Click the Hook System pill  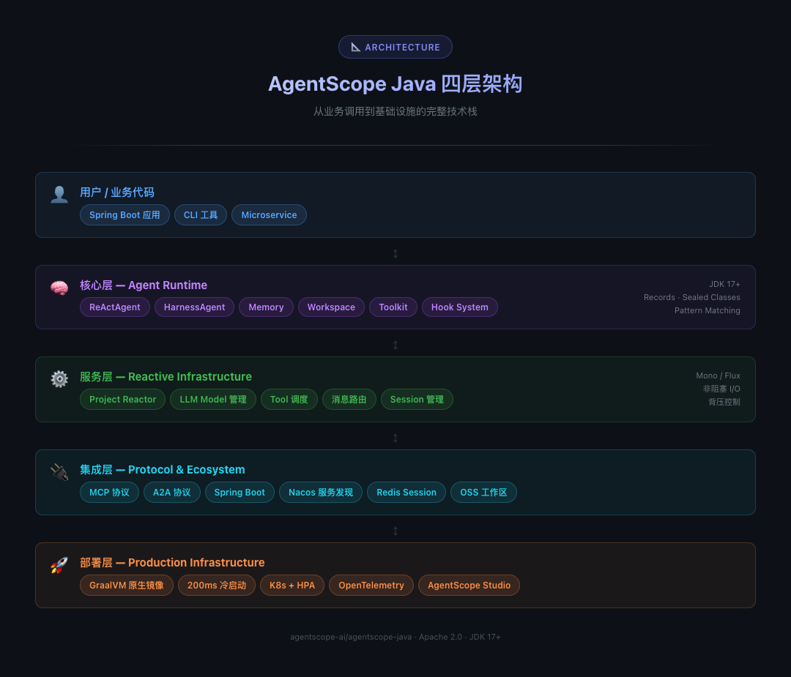coord(459,307)
